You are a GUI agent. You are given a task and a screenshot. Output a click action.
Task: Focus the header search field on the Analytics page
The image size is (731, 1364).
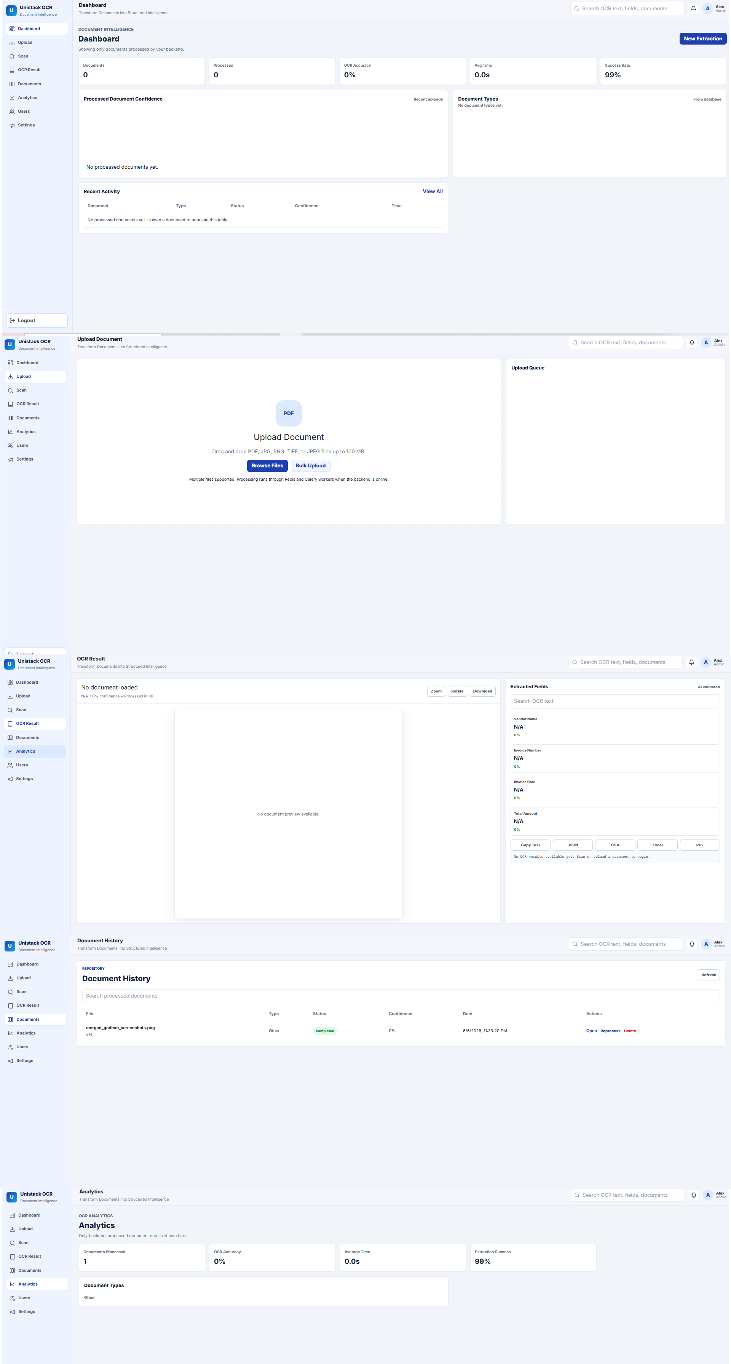coord(628,1194)
